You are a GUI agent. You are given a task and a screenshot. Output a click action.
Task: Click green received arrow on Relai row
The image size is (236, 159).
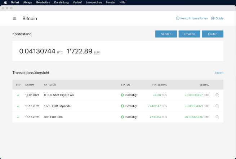click(x=18, y=117)
